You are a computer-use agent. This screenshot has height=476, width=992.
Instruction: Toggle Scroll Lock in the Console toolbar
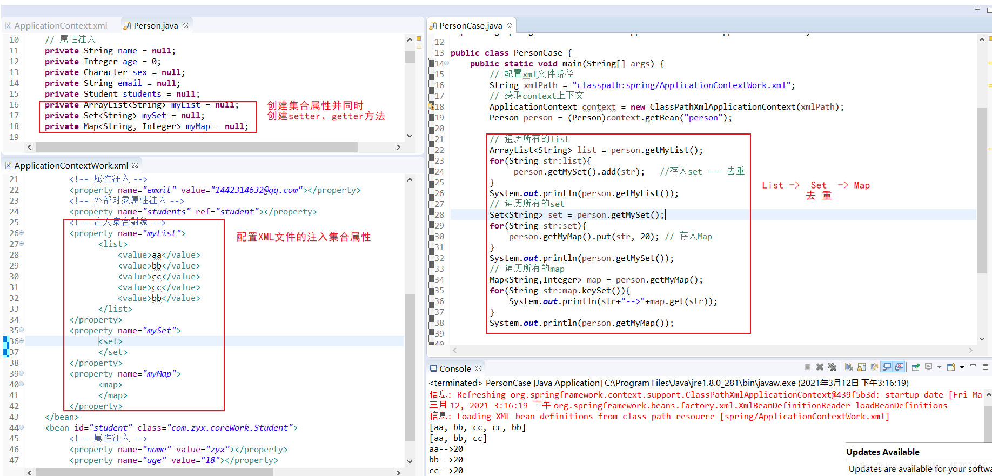(x=861, y=367)
